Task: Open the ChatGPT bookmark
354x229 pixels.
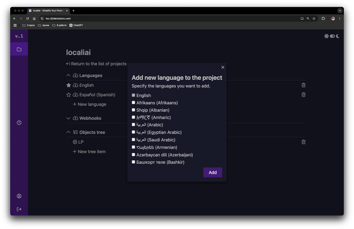Action: click(x=76, y=25)
